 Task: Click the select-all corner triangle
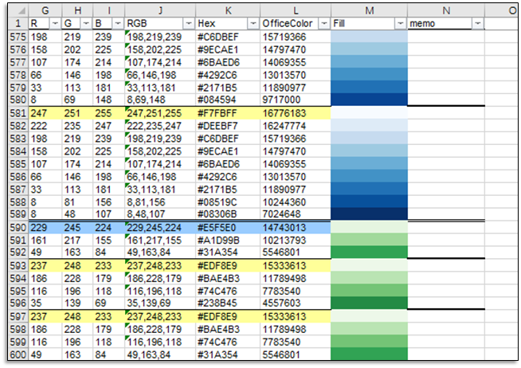22,11
